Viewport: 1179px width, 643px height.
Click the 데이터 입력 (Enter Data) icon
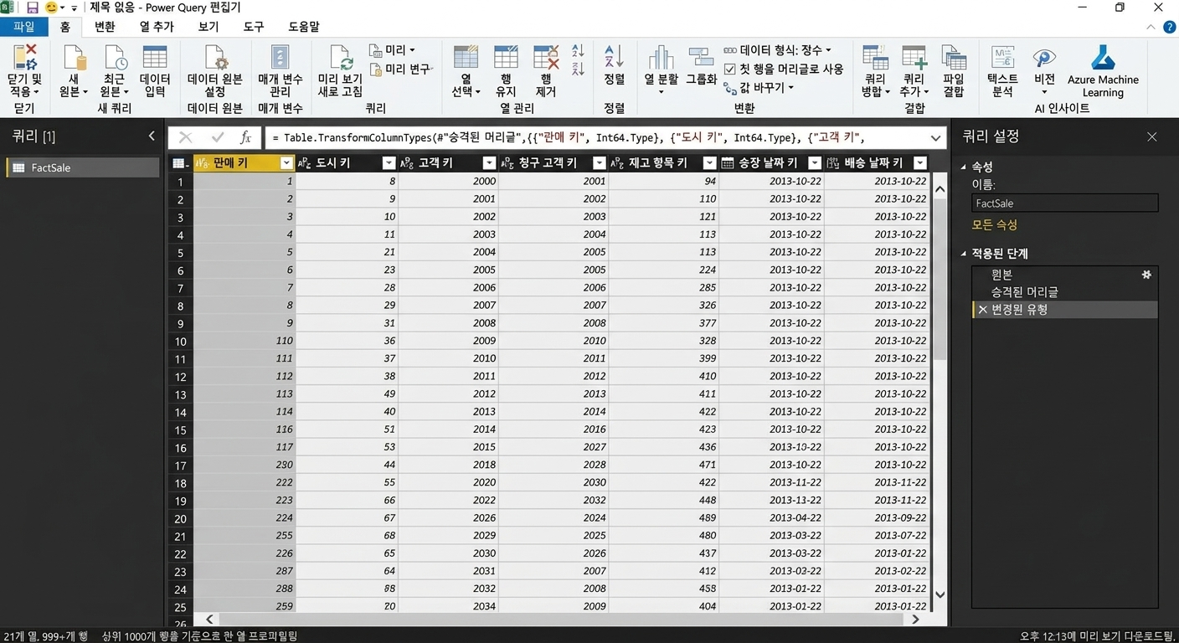click(x=155, y=57)
